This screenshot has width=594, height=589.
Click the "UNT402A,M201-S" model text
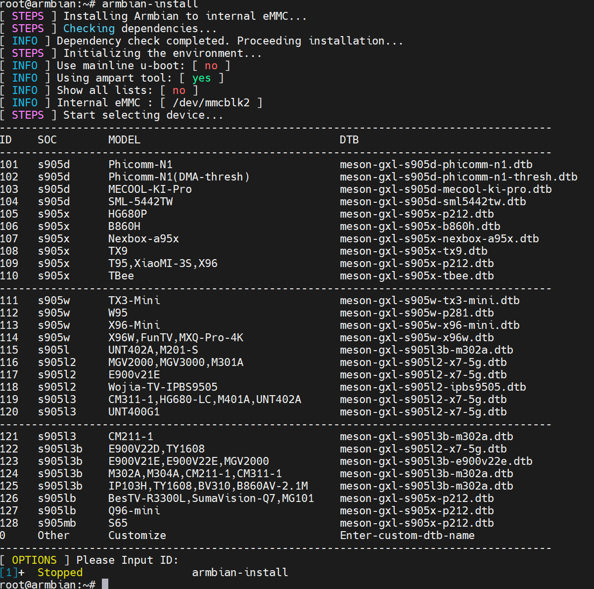click(x=153, y=350)
